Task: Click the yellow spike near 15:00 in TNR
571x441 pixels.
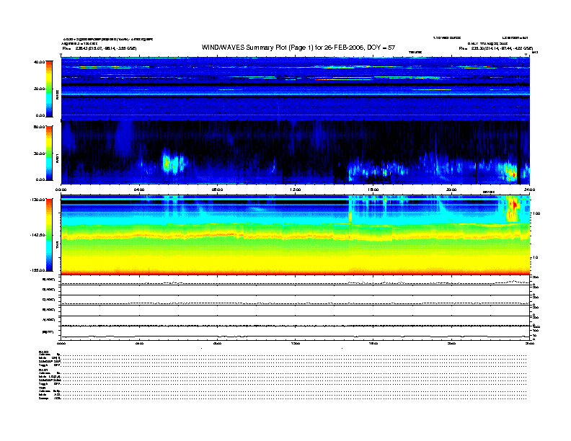Action: coord(350,216)
